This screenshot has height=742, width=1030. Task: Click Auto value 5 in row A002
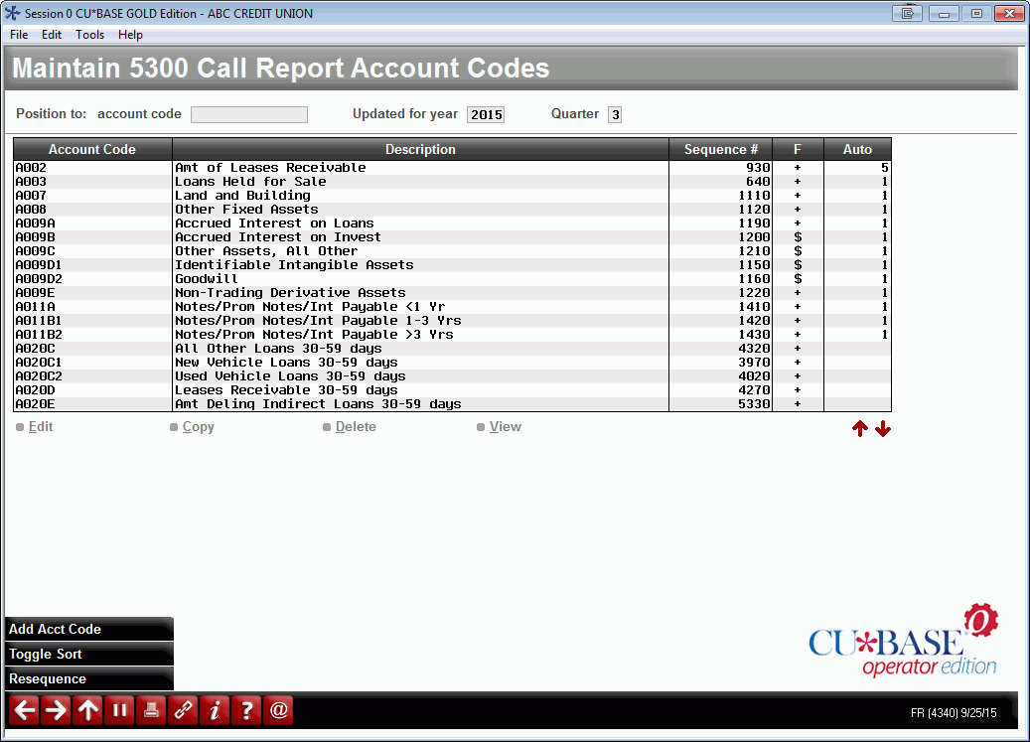point(885,168)
